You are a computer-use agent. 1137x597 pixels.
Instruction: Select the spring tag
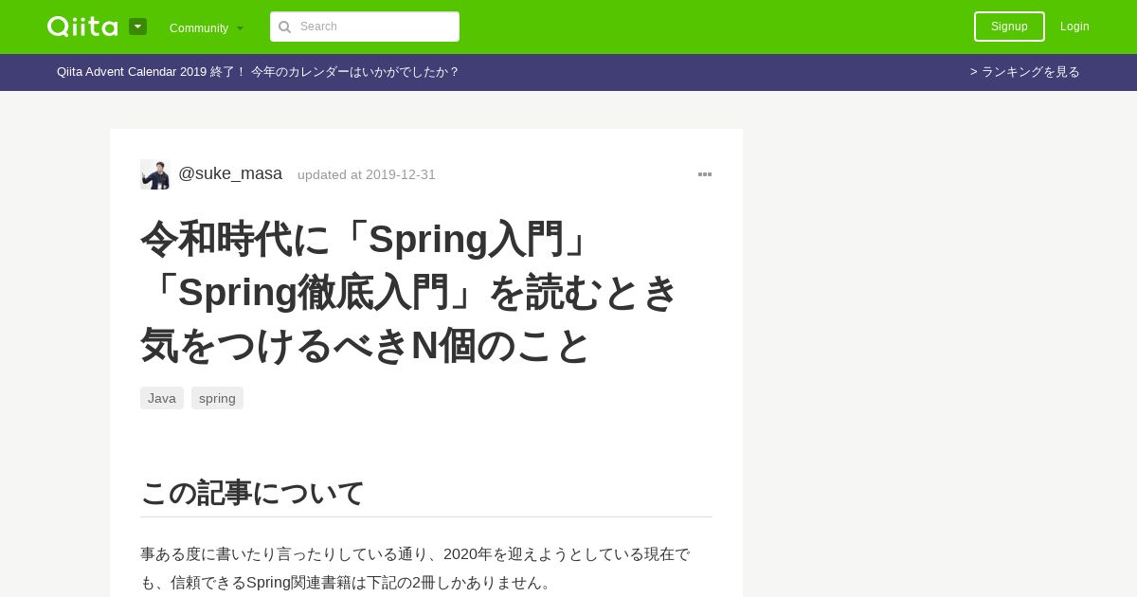point(217,398)
